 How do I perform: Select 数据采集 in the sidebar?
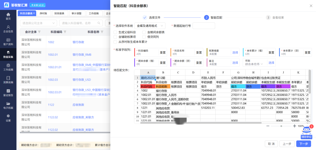coord(8,54)
